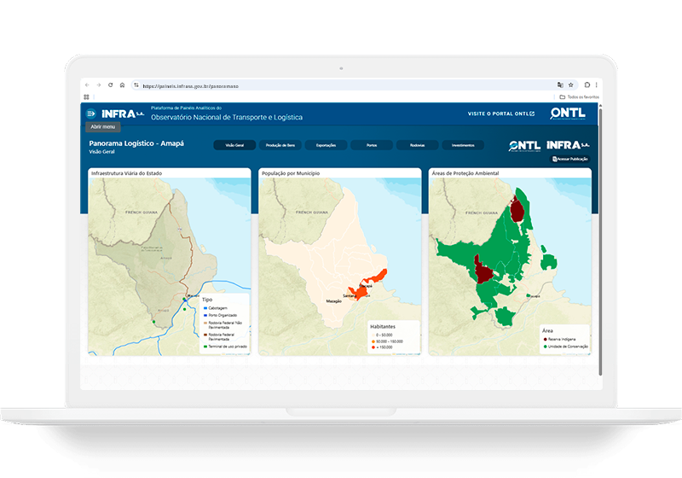682x478 pixels.
Task: Open Chrome three-dot menu
Action: tap(597, 85)
